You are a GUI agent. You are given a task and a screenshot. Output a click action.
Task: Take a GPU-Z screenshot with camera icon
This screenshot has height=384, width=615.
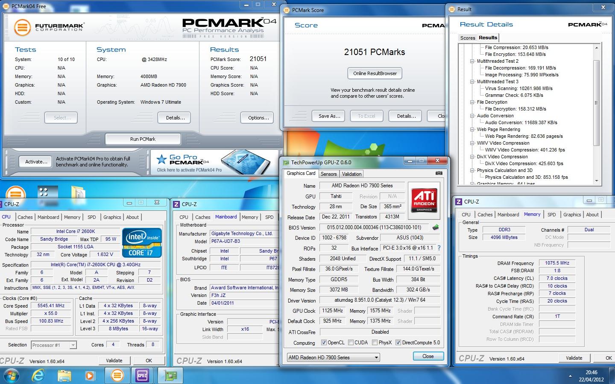click(439, 173)
